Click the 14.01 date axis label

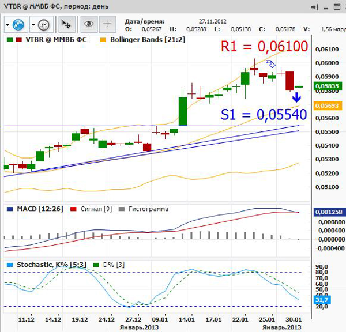(x=187, y=320)
